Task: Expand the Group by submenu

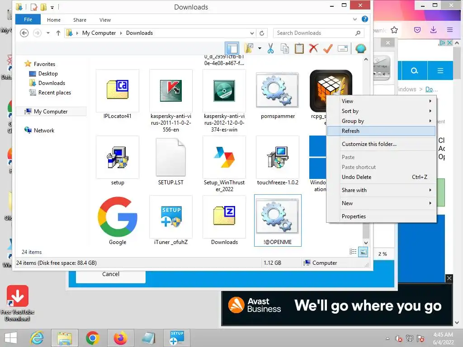Action: (x=381, y=121)
